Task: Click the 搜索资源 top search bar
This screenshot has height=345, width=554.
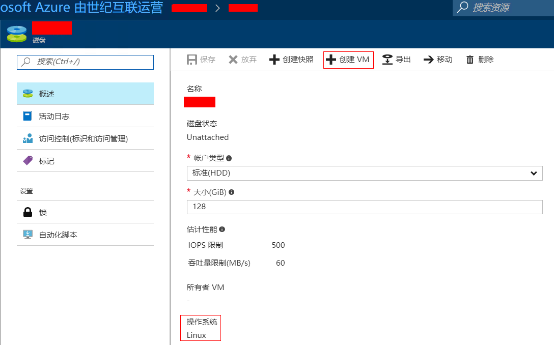Action: [x=503, y=8]
